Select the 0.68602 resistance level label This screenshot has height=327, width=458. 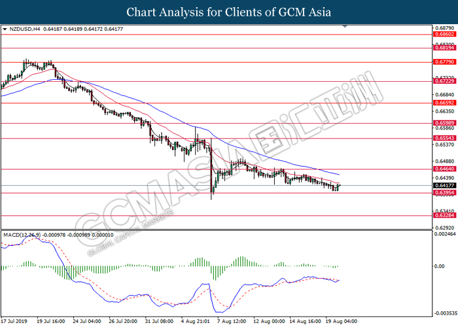click(x=444, y=35)
